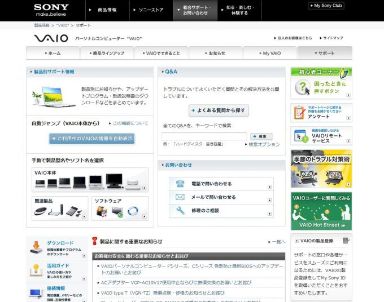384x302 pixels.
Task: Click VAIO Hot Street banner
Action: tap(321, 211)
